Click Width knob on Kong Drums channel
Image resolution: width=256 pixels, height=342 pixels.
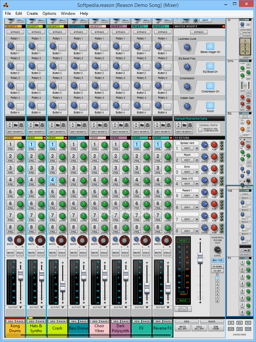click(x=10, y=239)
